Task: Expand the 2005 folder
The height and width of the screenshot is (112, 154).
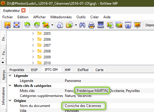Action: [x=33, y=34]
